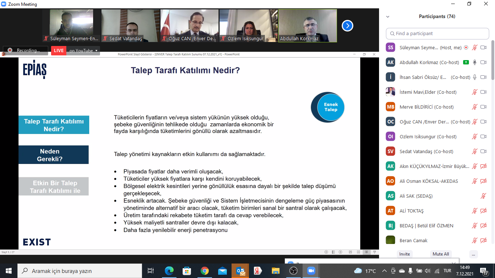Screen dimensions: 495x278
Task: Click the Find a participant search field
Action: point(437,33)
